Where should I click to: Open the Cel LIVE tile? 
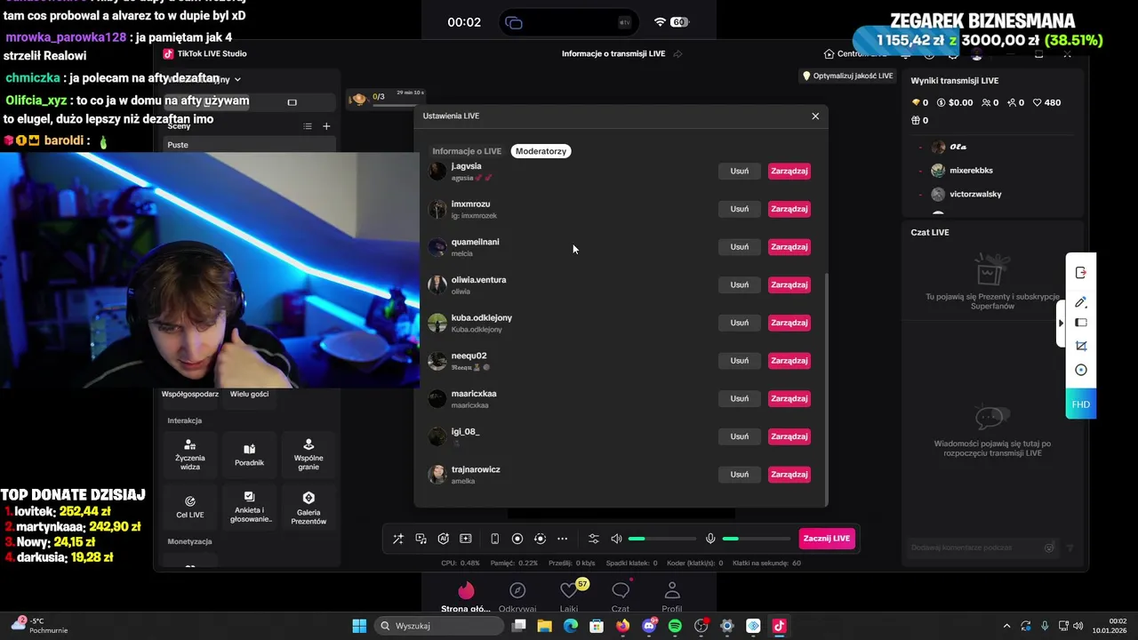click(x=190, y=508)
